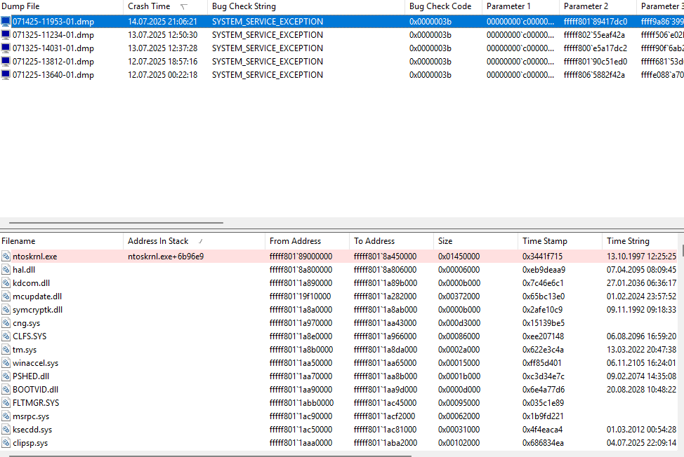The width and height of the screenshot is (684, 457).
Task: Click parameter value fffff802`55eaf42a
Action: (x=594, y=35)
